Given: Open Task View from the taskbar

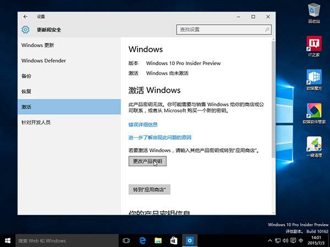Looking at the screenshot, I should click(x=127, y=240).
